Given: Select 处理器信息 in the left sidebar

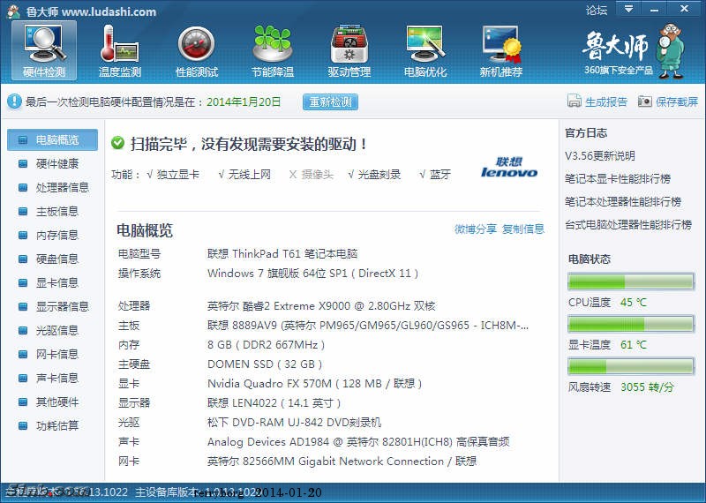Looking at the screenshot, I should (x=62, y=187).
